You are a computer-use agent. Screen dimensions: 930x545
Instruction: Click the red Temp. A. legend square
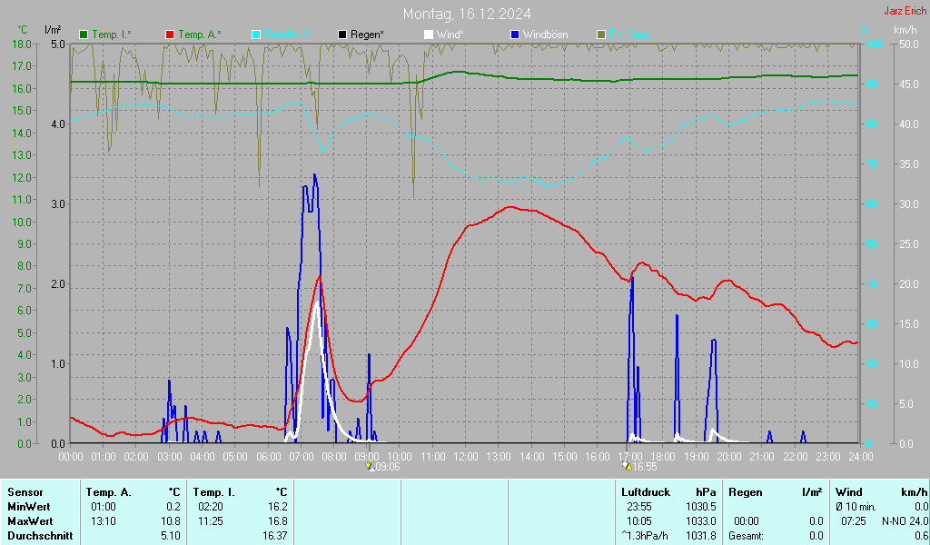coord(170,35)
